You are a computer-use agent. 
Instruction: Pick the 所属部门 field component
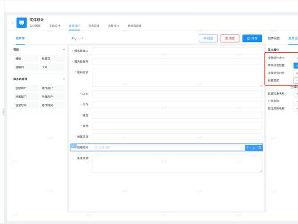point(26,97)
